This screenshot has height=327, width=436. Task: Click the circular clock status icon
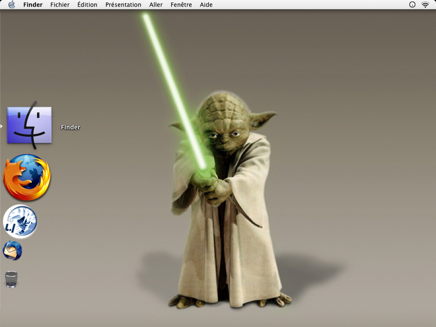pyautogui.click(x=413, y=4)
